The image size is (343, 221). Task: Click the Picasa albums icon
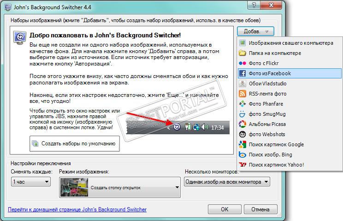pos(242,124)
